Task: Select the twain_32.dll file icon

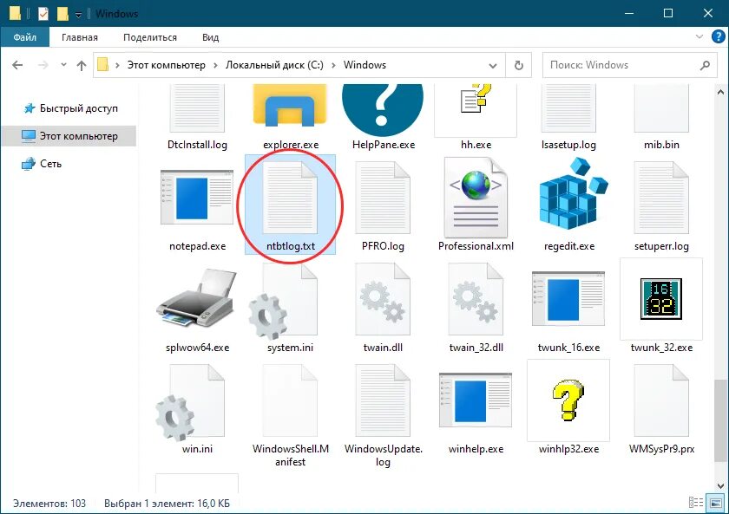Action: [x=476, y=298]
